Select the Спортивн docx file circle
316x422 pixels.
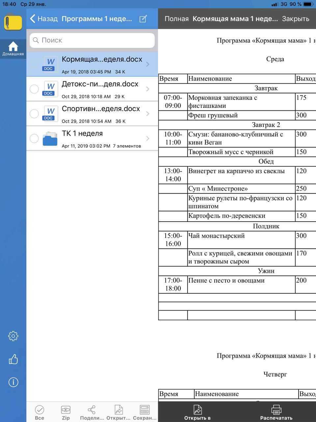point(34,114)
